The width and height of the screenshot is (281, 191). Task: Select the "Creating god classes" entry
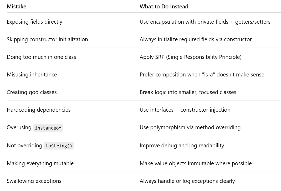32,92
